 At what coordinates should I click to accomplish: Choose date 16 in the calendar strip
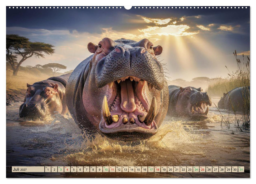pyautogui.click(x=144, y=169)
